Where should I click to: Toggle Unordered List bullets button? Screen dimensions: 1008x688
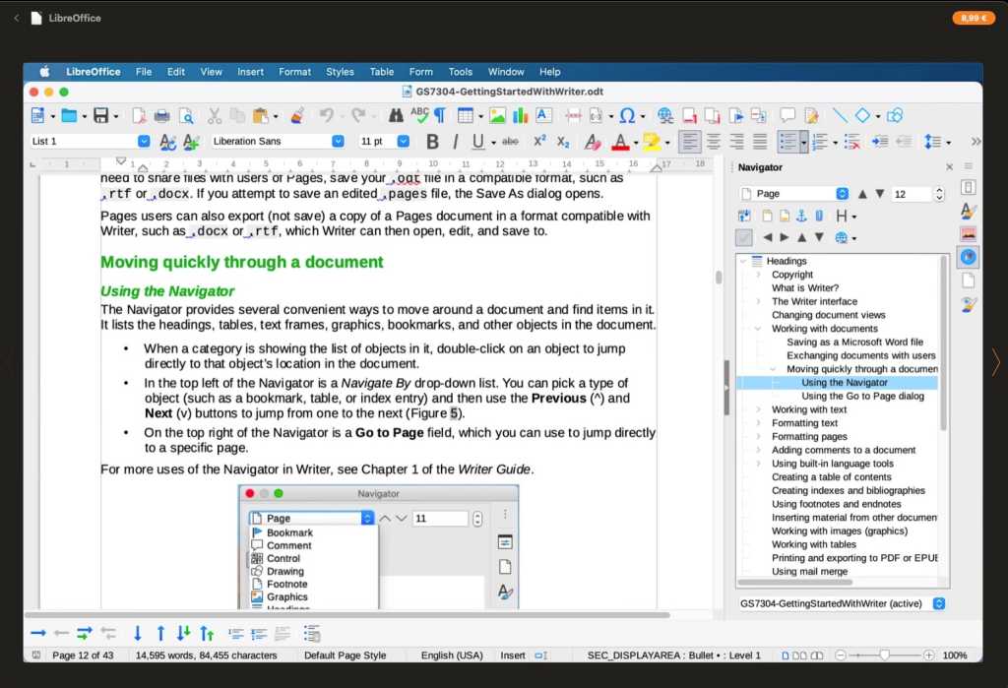pos(787,142)
